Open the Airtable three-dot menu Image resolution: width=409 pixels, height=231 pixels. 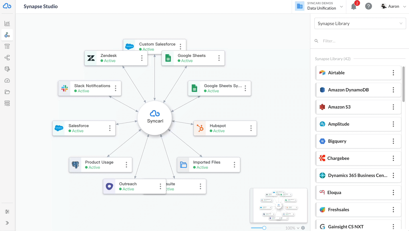coord(393,73)
